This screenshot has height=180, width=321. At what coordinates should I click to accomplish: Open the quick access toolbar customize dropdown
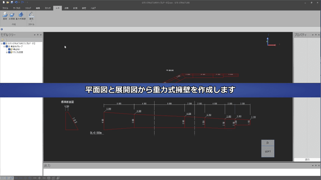pyautogui.click(x=27, y=2)
